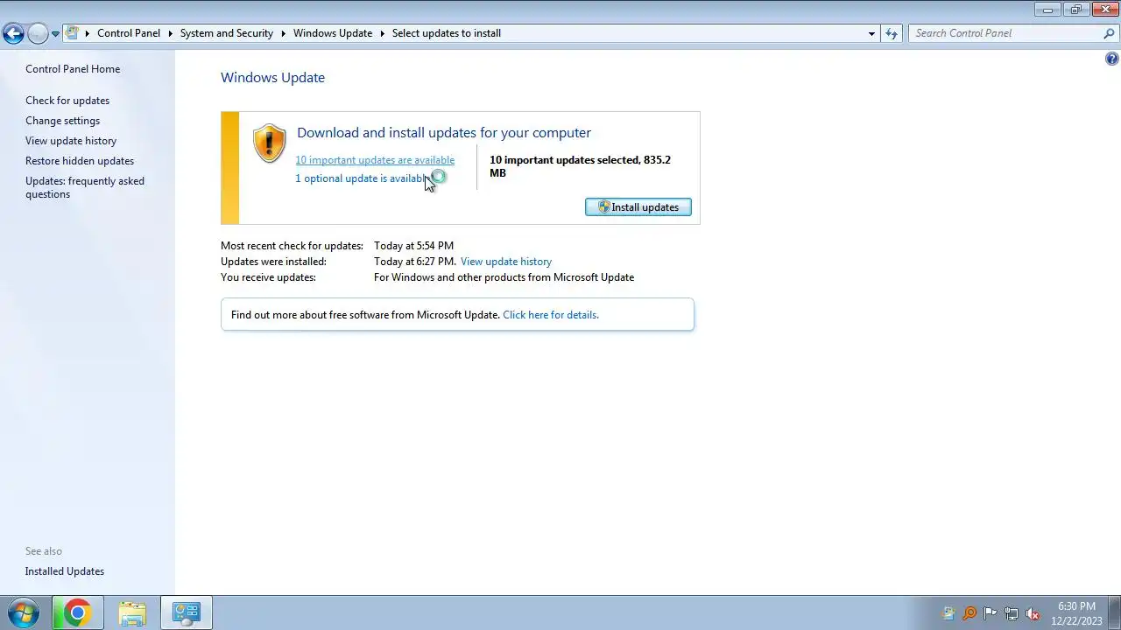This screenshot has width=1121, height=630.
Task: Click Restore hidden updates
Action: click(80, 161)
